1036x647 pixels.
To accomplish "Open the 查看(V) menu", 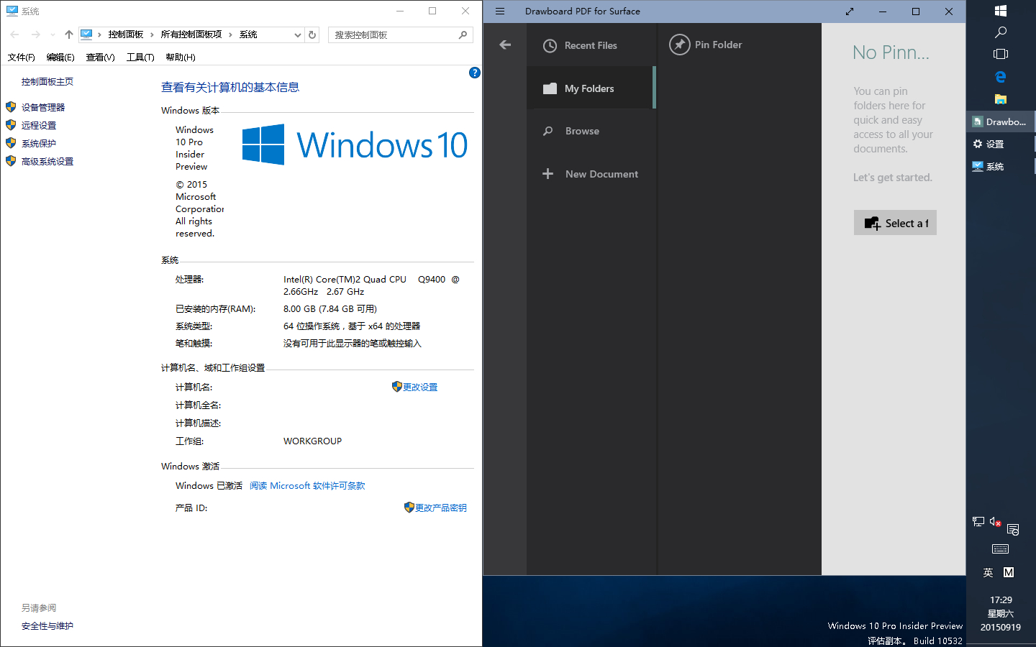I will coord(101,58).
